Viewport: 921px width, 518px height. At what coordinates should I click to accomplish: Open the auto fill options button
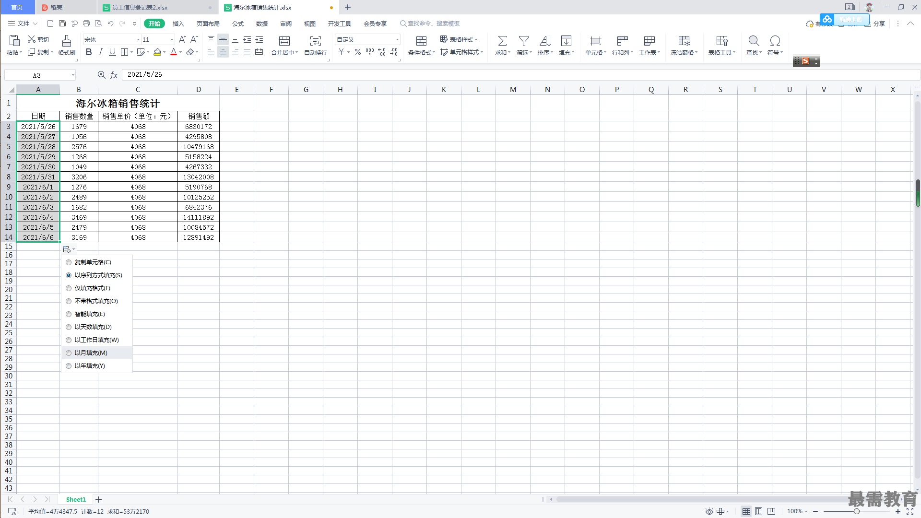point(69,249)
